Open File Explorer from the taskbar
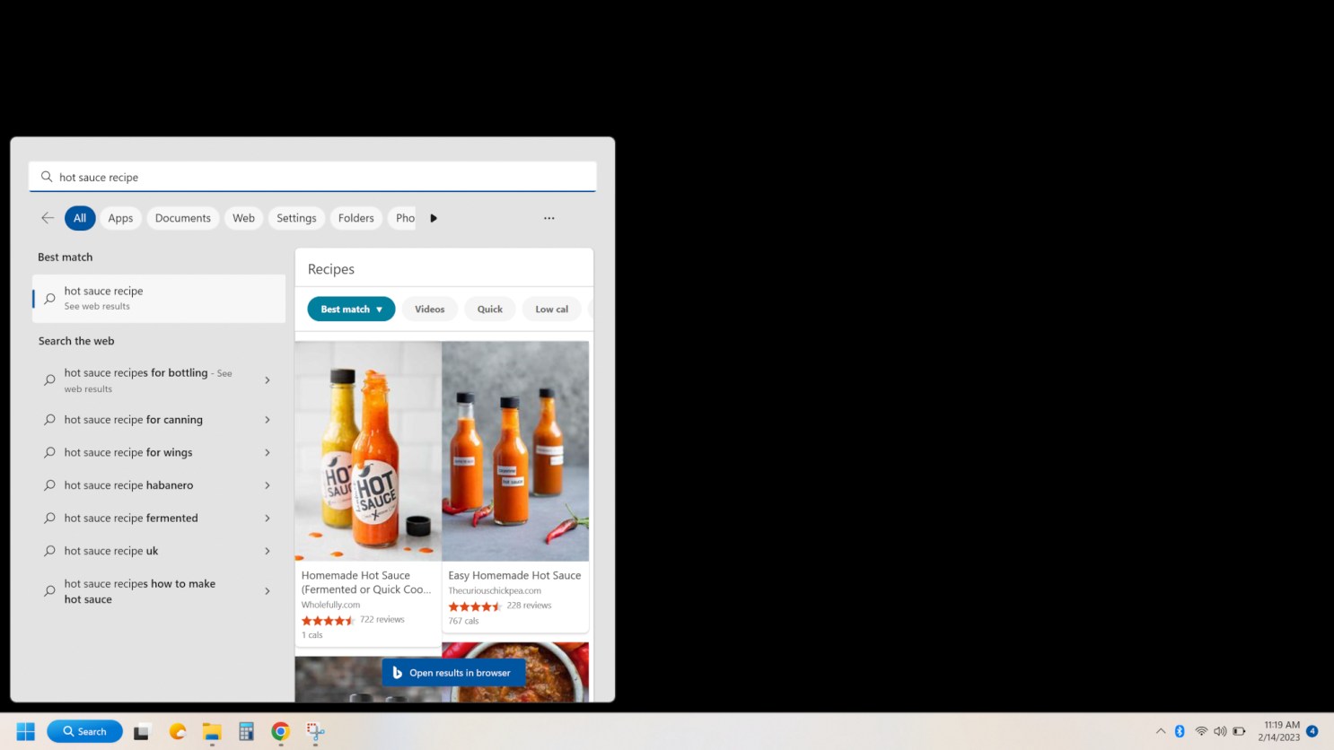The width and height of the screenshot is (1334, 750). pyautogui.click(x=211, y=731)
